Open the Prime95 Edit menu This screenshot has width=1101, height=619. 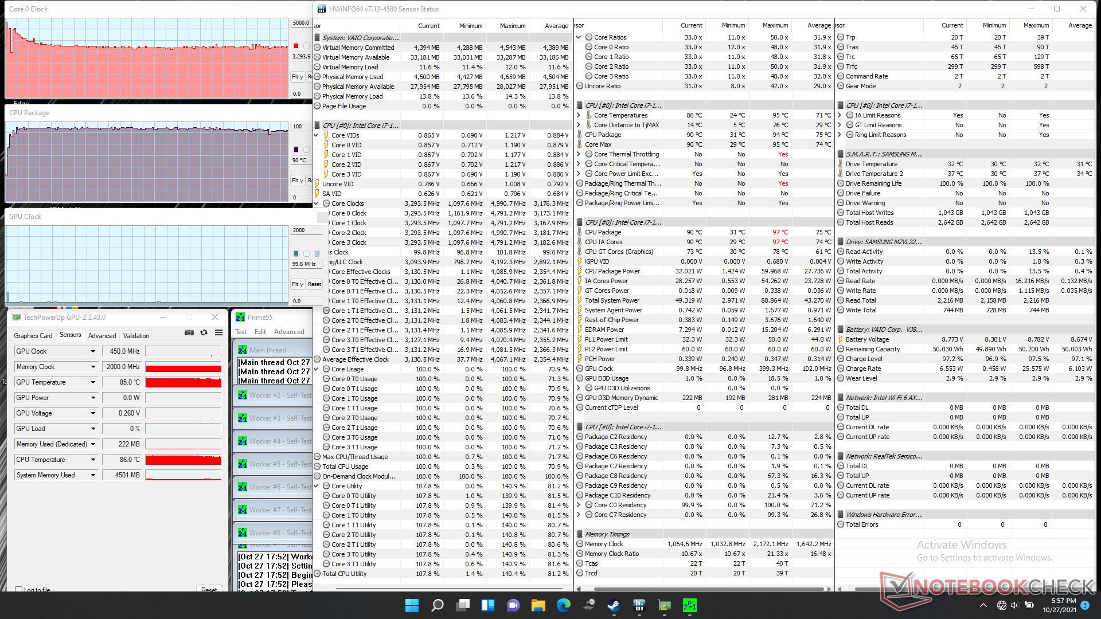260,332
